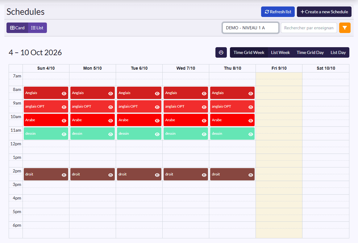Click the 12pm time slot label
Image resolution: width=358 pixels, height=243 pixels.
pyautogui.click(x=15, y=144)
